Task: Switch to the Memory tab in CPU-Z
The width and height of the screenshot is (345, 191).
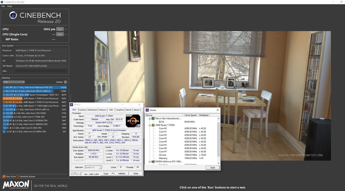Action: [x=103, y=110]
